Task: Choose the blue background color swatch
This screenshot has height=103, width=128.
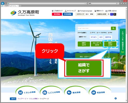Action: (112, 14)
